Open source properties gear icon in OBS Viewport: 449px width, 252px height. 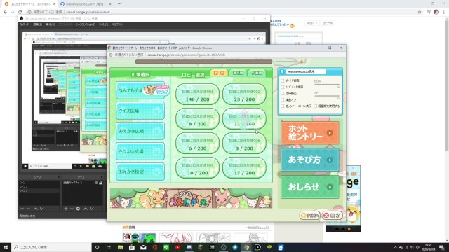[78, 209]
